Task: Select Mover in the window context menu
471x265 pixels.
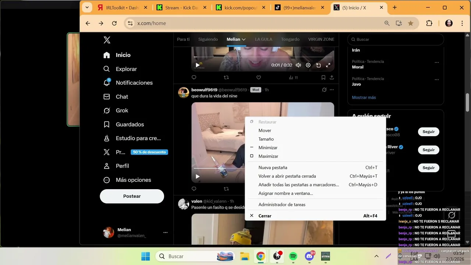Action: [315, 131]
